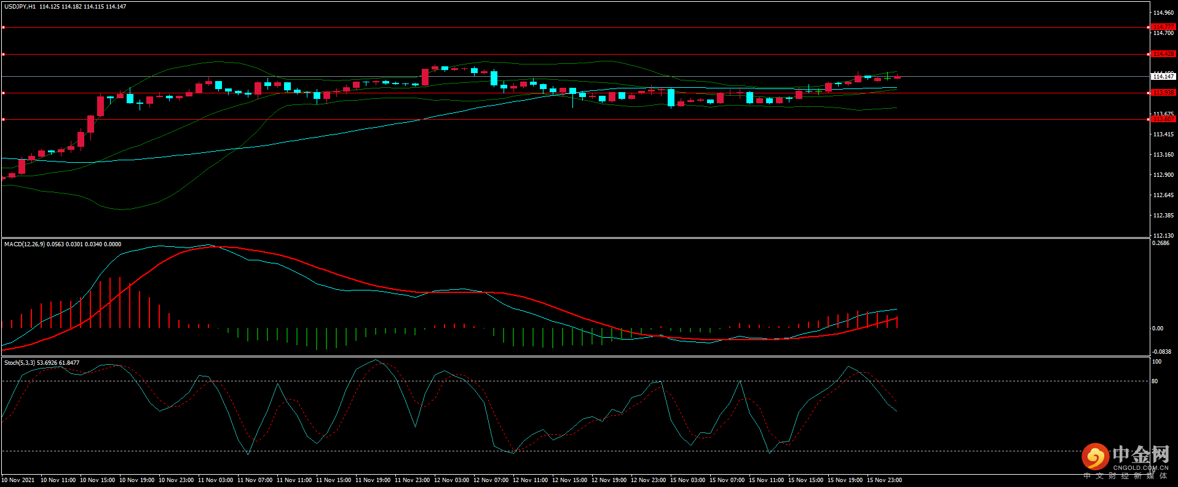Select the Stoch(5,3,3) indicator label
The width and height of the screenshot is (1178, 487).
click(20, 363)
